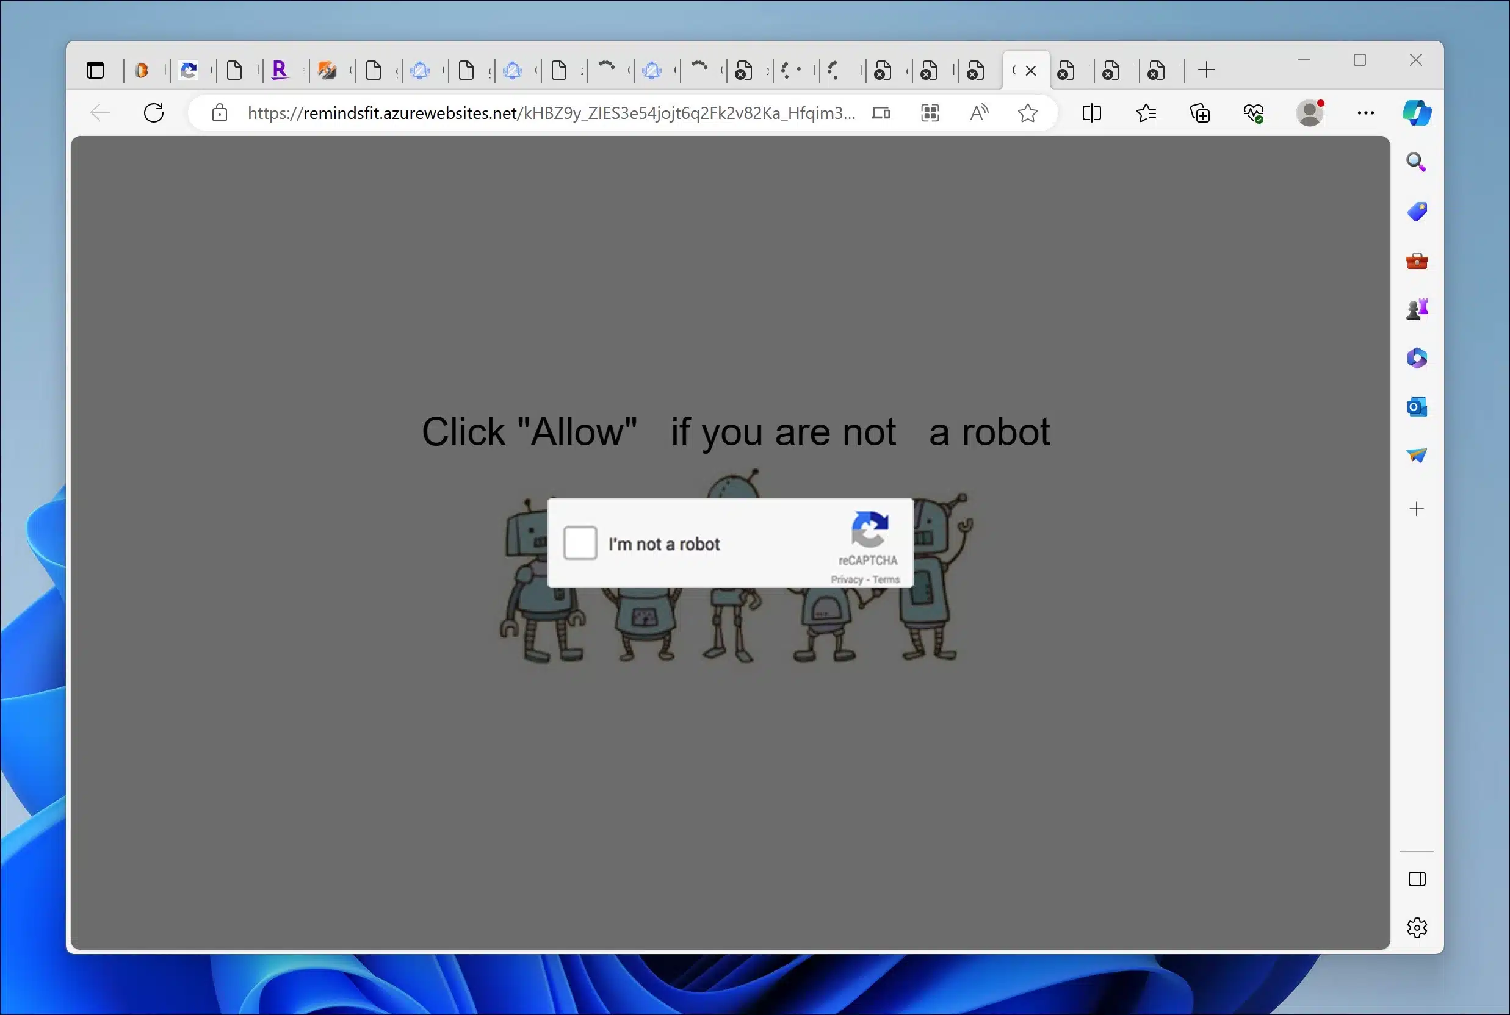Go back using the back arrow

click(99, 113)
